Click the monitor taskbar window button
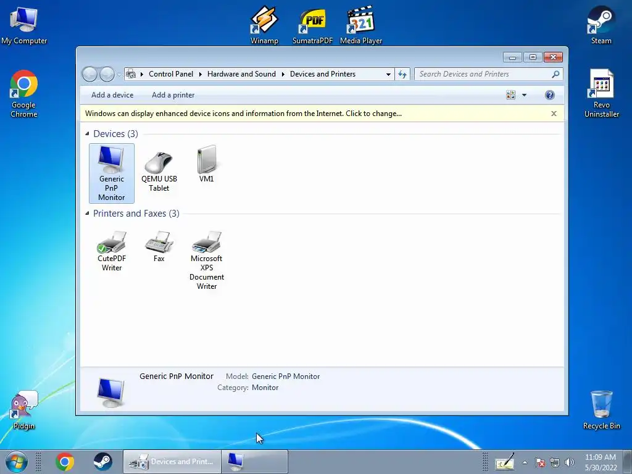Image resolution: width=632 pixels, height=474 pixels. [255, 462]
